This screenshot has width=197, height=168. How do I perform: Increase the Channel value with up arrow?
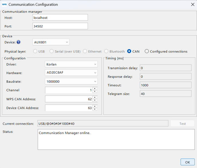[95, 89]
